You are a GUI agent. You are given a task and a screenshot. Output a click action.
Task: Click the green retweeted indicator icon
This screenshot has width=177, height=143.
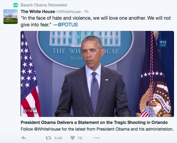click(x=15, y=5)
